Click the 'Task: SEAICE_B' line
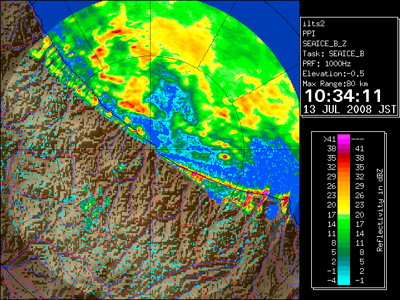This screenshot has height=300, width=400. click(333, 54)
